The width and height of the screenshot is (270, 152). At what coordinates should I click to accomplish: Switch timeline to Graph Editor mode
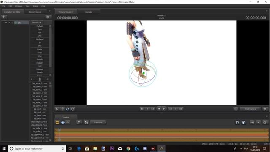[x=68, y=122]
